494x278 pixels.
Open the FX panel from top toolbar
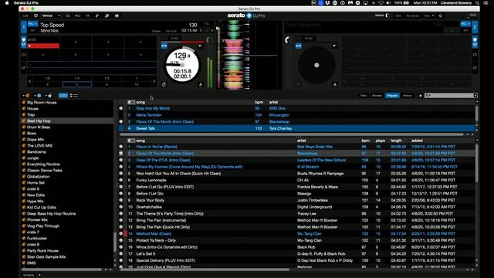tap(87, 15)
